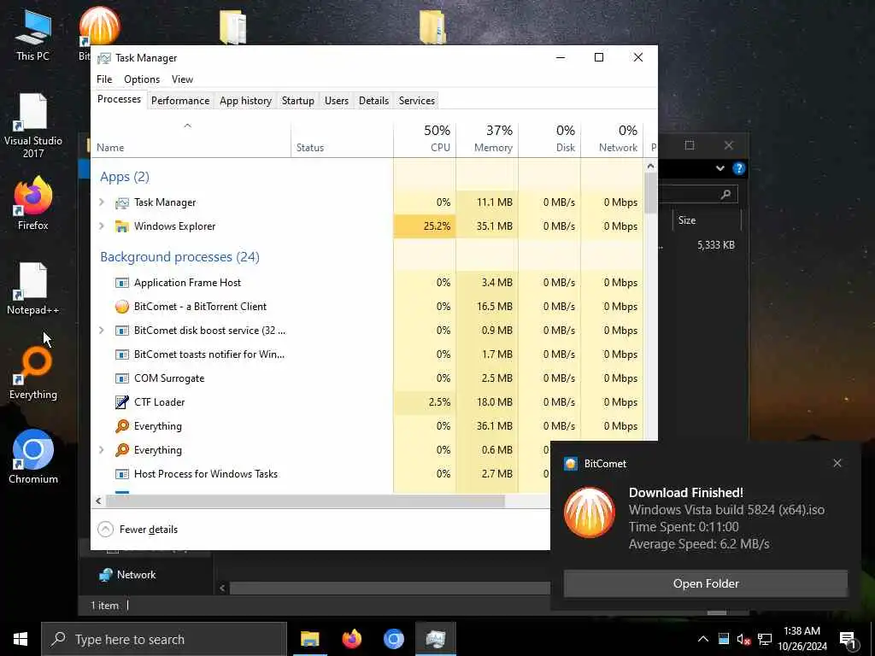Click Task Manager vertical scrollbar thumb
Viewport: 875px width, 656px height.
pos(650,192)
